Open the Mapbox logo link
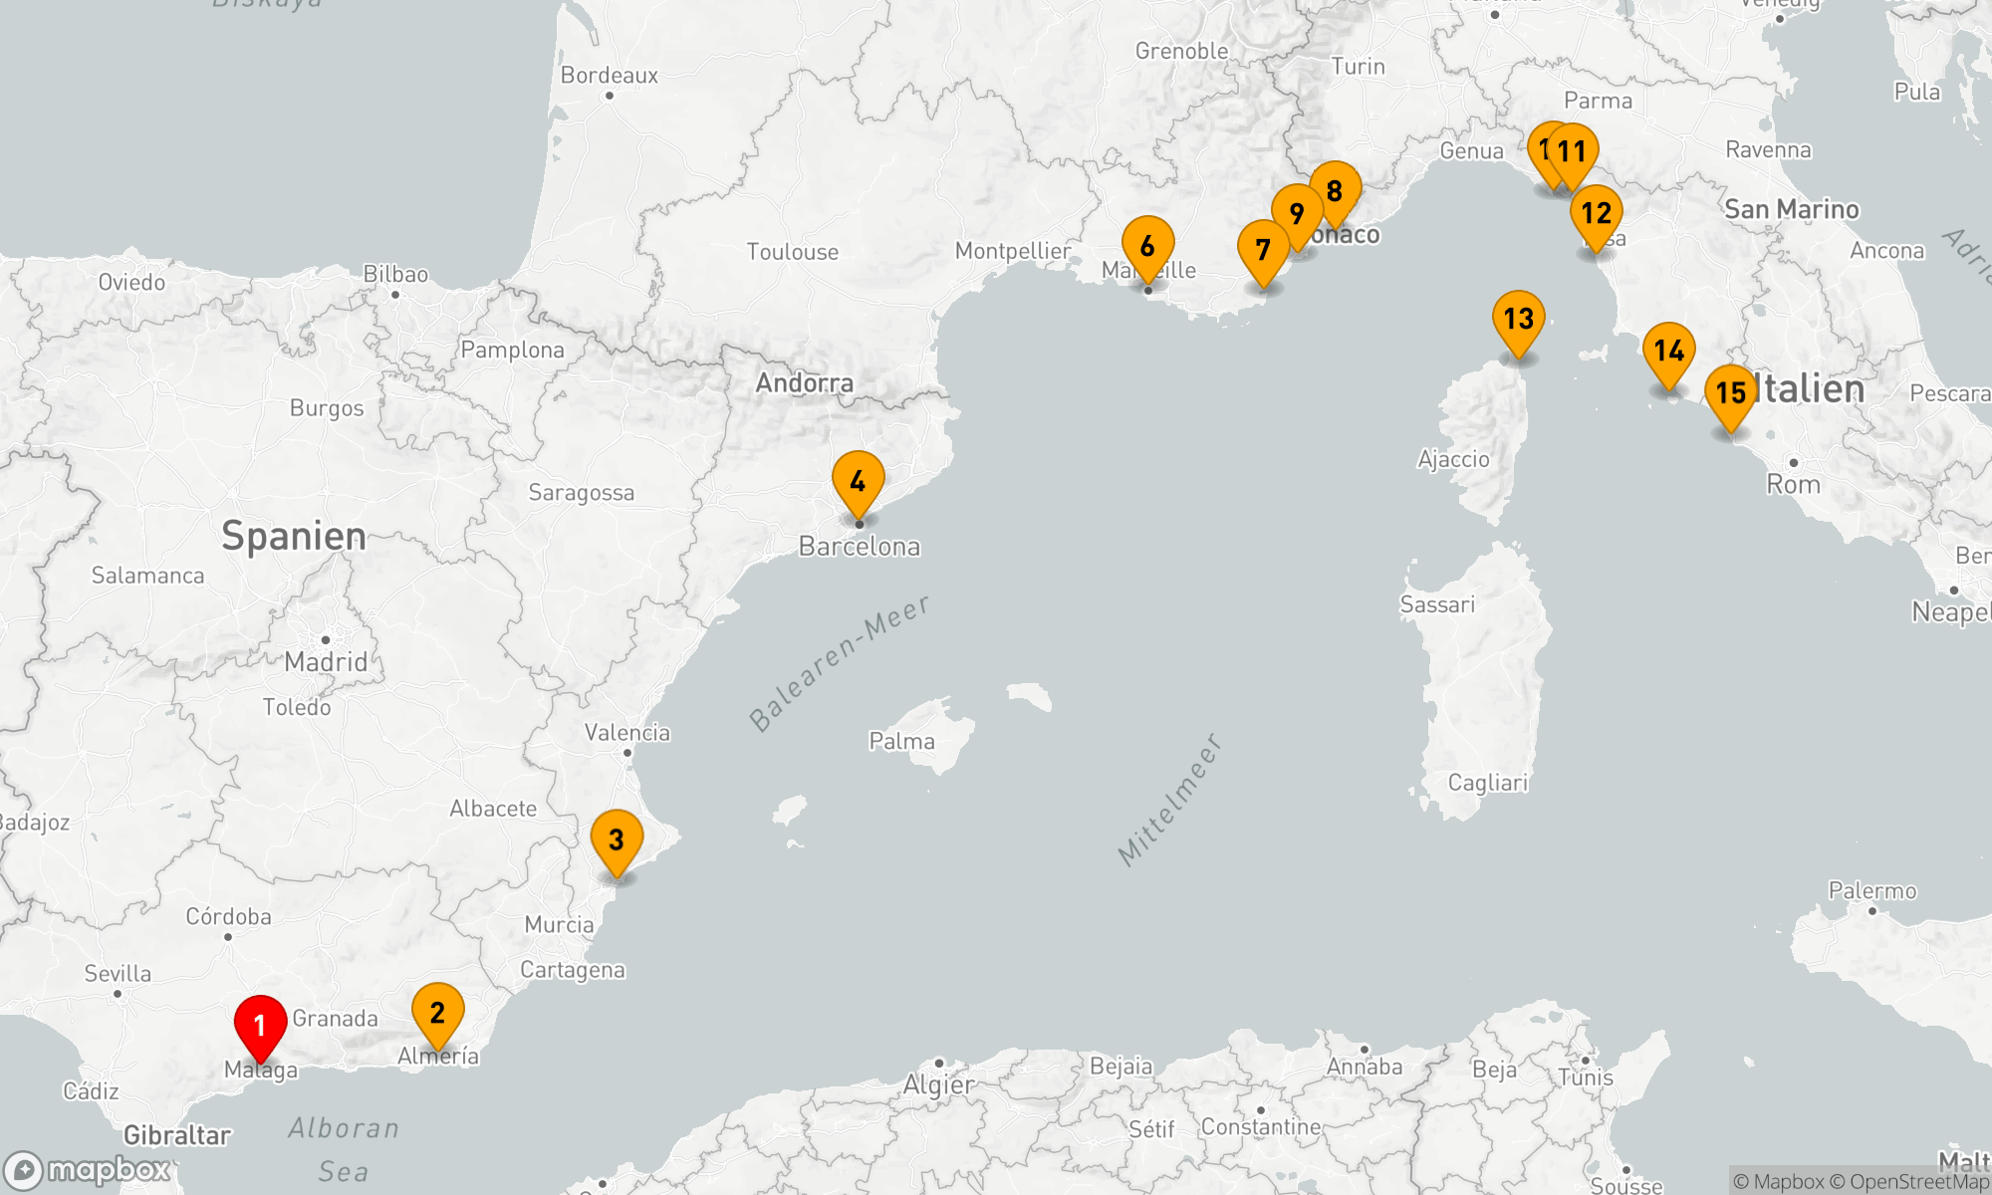 coord(88,1170)
